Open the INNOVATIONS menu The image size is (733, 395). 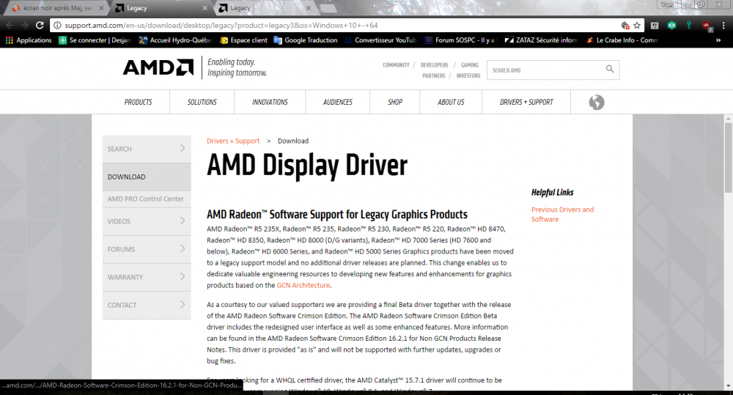pyautogui.click(x=270, y=102)
